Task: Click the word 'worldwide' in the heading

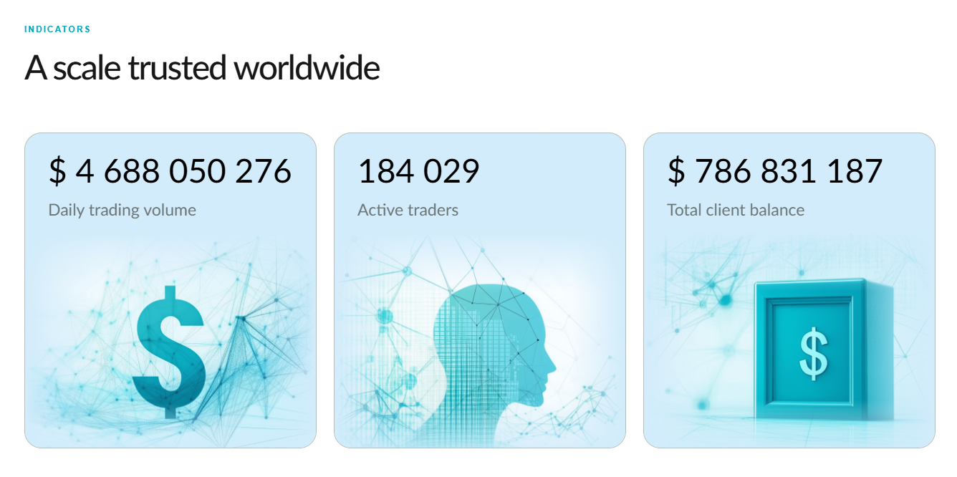Action: click(x=307, y=68)
